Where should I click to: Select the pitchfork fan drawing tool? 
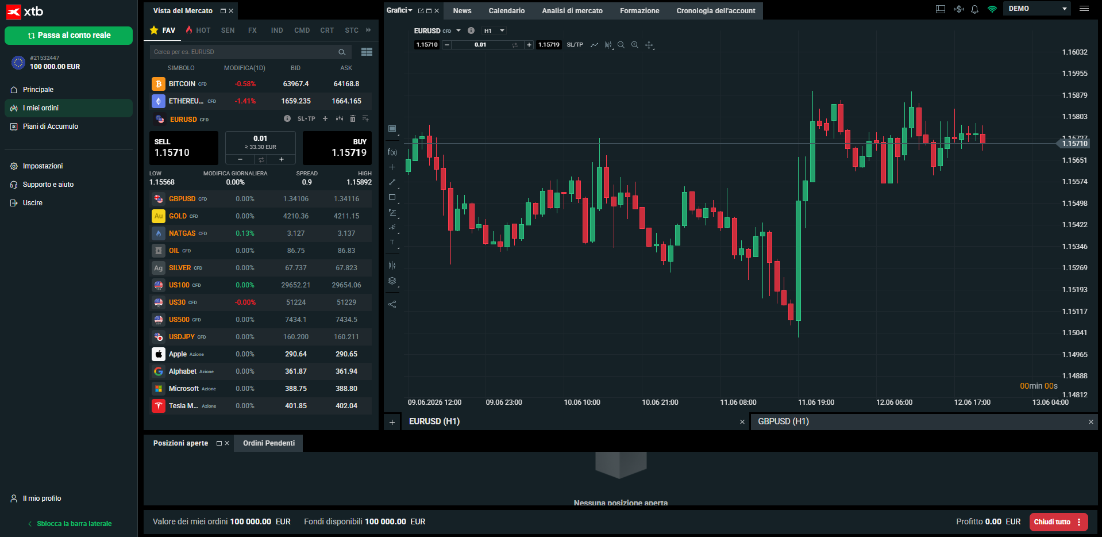(392, 227)
